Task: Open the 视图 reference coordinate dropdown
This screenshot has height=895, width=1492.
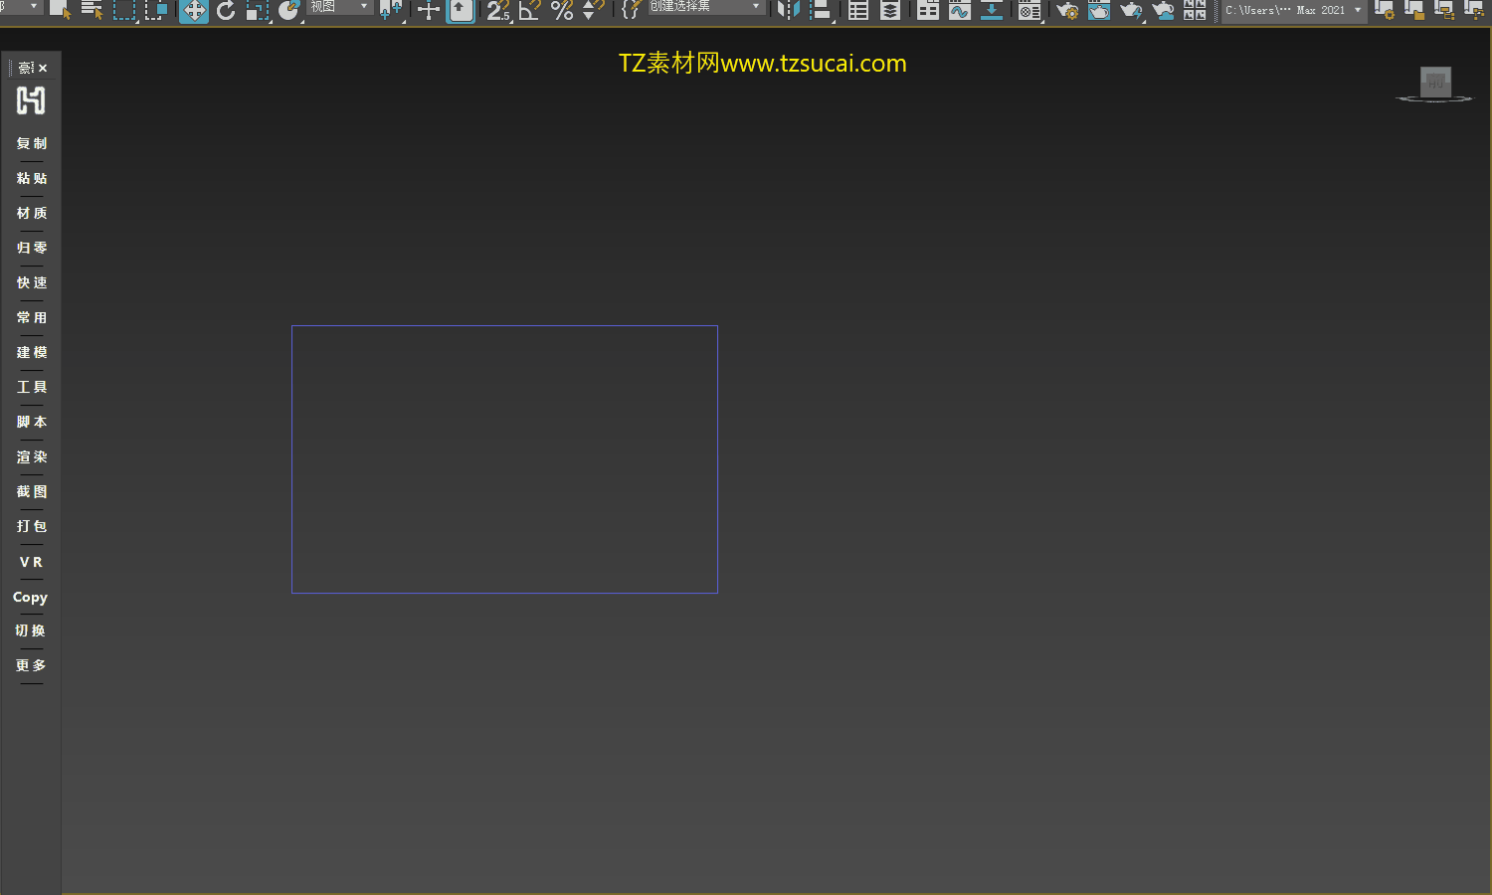Action: tap(339, 7)
